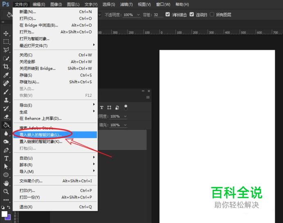Screen dimensions: 283x223
Task: Select the Rectangular Marquee tool
Action: point(6,42)
